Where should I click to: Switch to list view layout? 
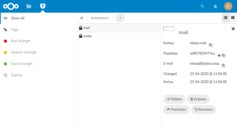(x=226, y=18)
